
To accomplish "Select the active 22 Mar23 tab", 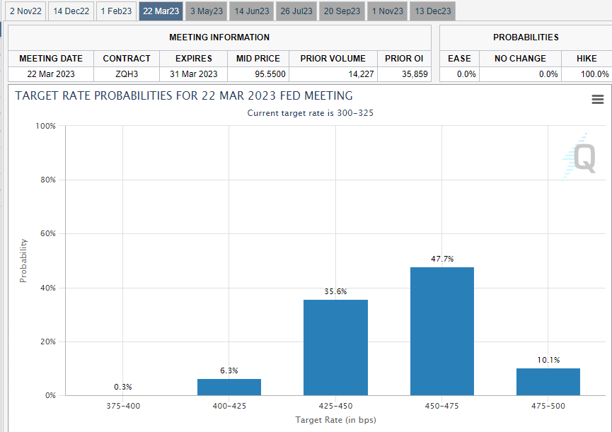I will pyautogui.click(x=161, y=11).
